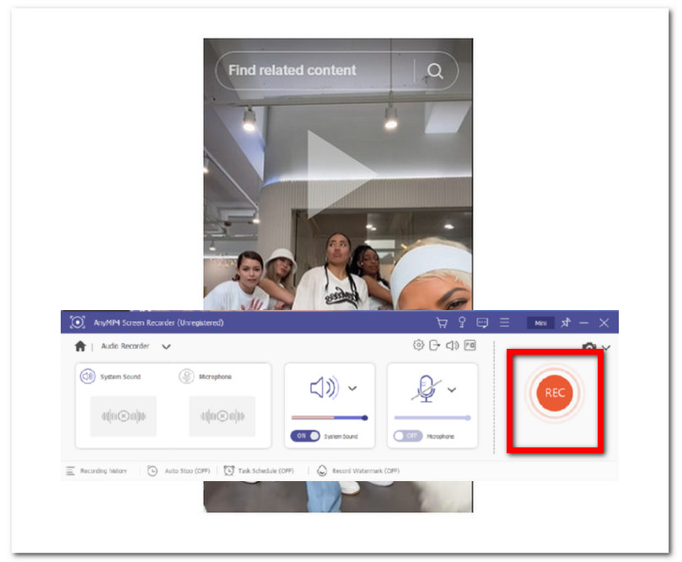The height and width of the screenshot is (562, 682).
Task: Click the sound check speaker icon in the toolbar
Action: pos(452,345)
